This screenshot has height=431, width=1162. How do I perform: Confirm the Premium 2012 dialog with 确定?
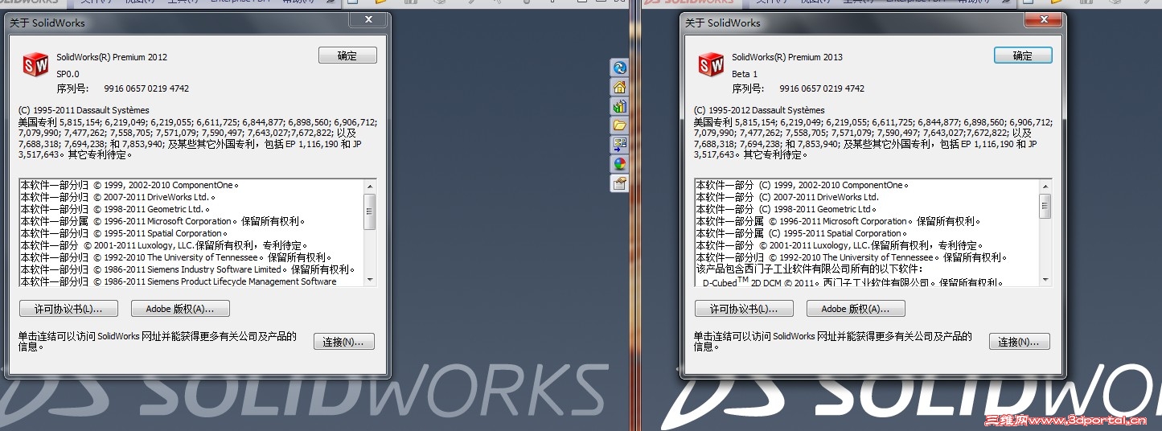[347, 55]
